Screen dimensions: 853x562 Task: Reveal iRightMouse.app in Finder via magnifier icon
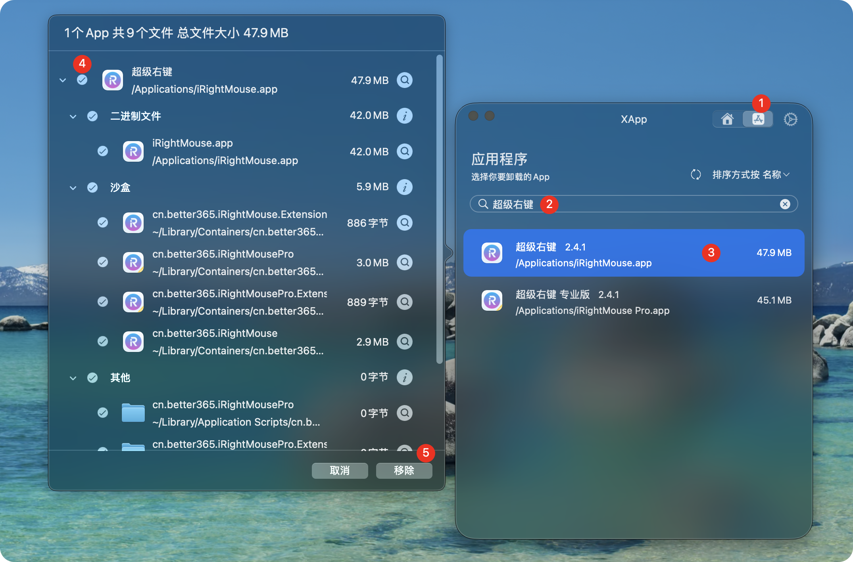click(x=405, y=151)
